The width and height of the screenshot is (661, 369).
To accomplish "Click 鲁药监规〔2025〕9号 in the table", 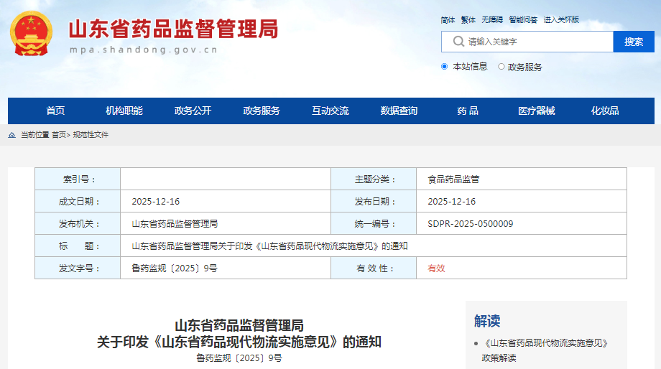I will (x=175, y=268).
